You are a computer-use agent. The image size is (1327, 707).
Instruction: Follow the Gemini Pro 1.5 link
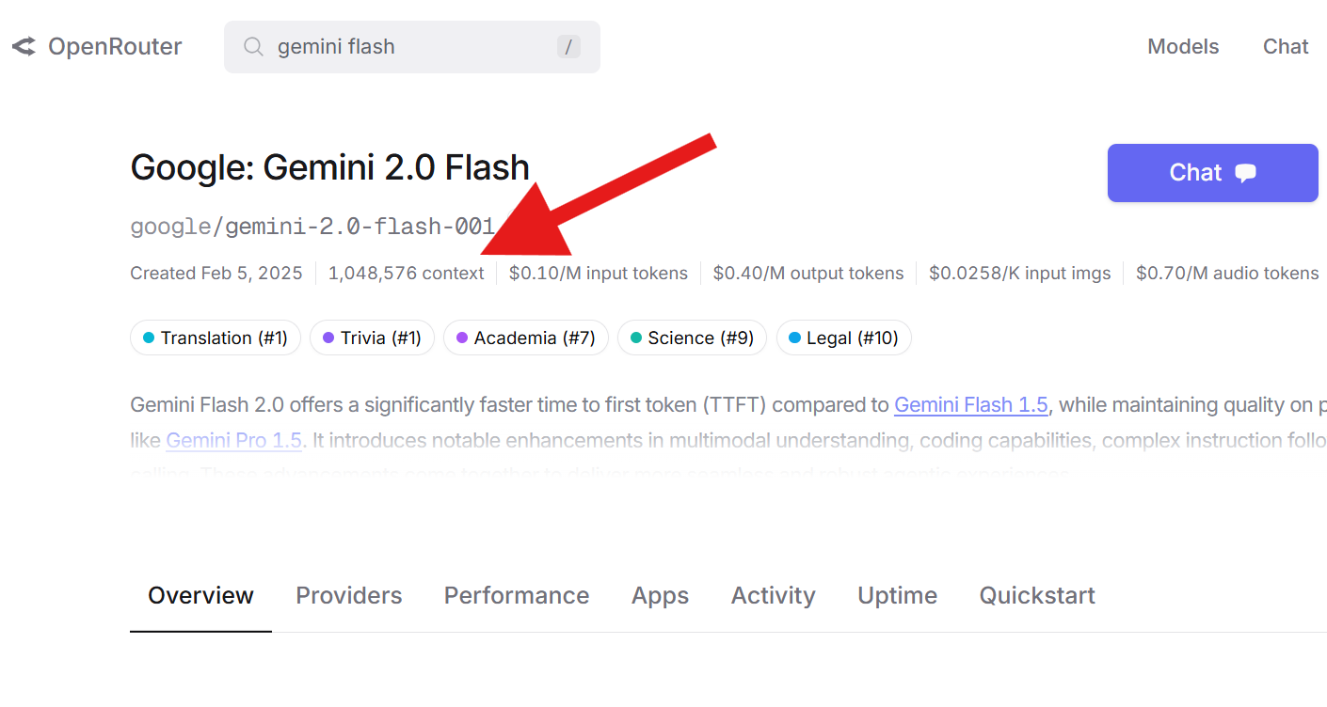point(233,440)
